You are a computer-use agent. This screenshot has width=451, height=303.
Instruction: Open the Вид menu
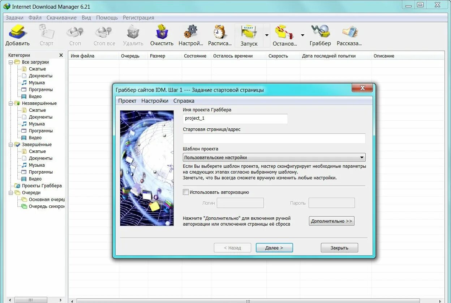pos(86,17)
